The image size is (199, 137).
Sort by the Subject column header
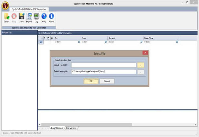click(125, 38)
